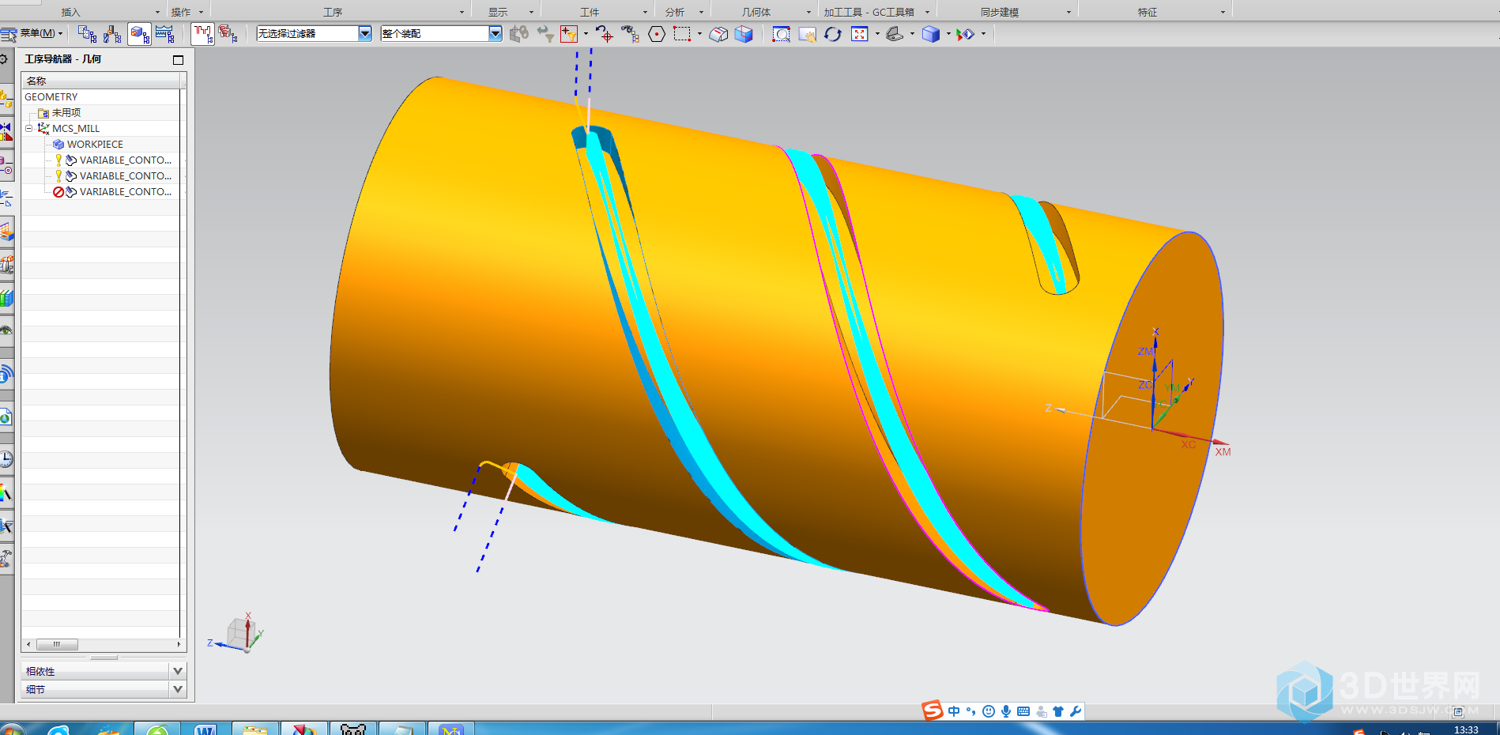Open the 特征 ribbon group
Screen dimensions: 1500x735
tap(1148, 12)
